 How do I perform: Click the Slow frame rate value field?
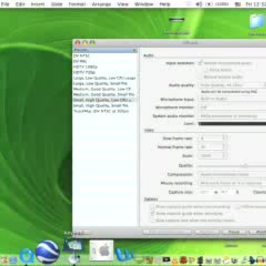[210, 138]
